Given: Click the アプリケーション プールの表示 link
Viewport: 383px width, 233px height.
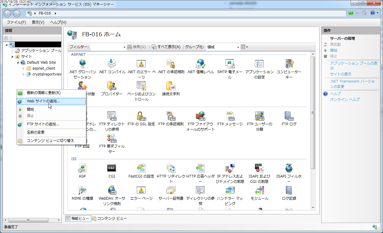Looking at the screenshot, I should coord(354,66).
